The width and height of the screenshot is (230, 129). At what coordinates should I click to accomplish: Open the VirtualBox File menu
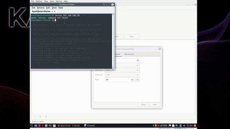point(32,1)
